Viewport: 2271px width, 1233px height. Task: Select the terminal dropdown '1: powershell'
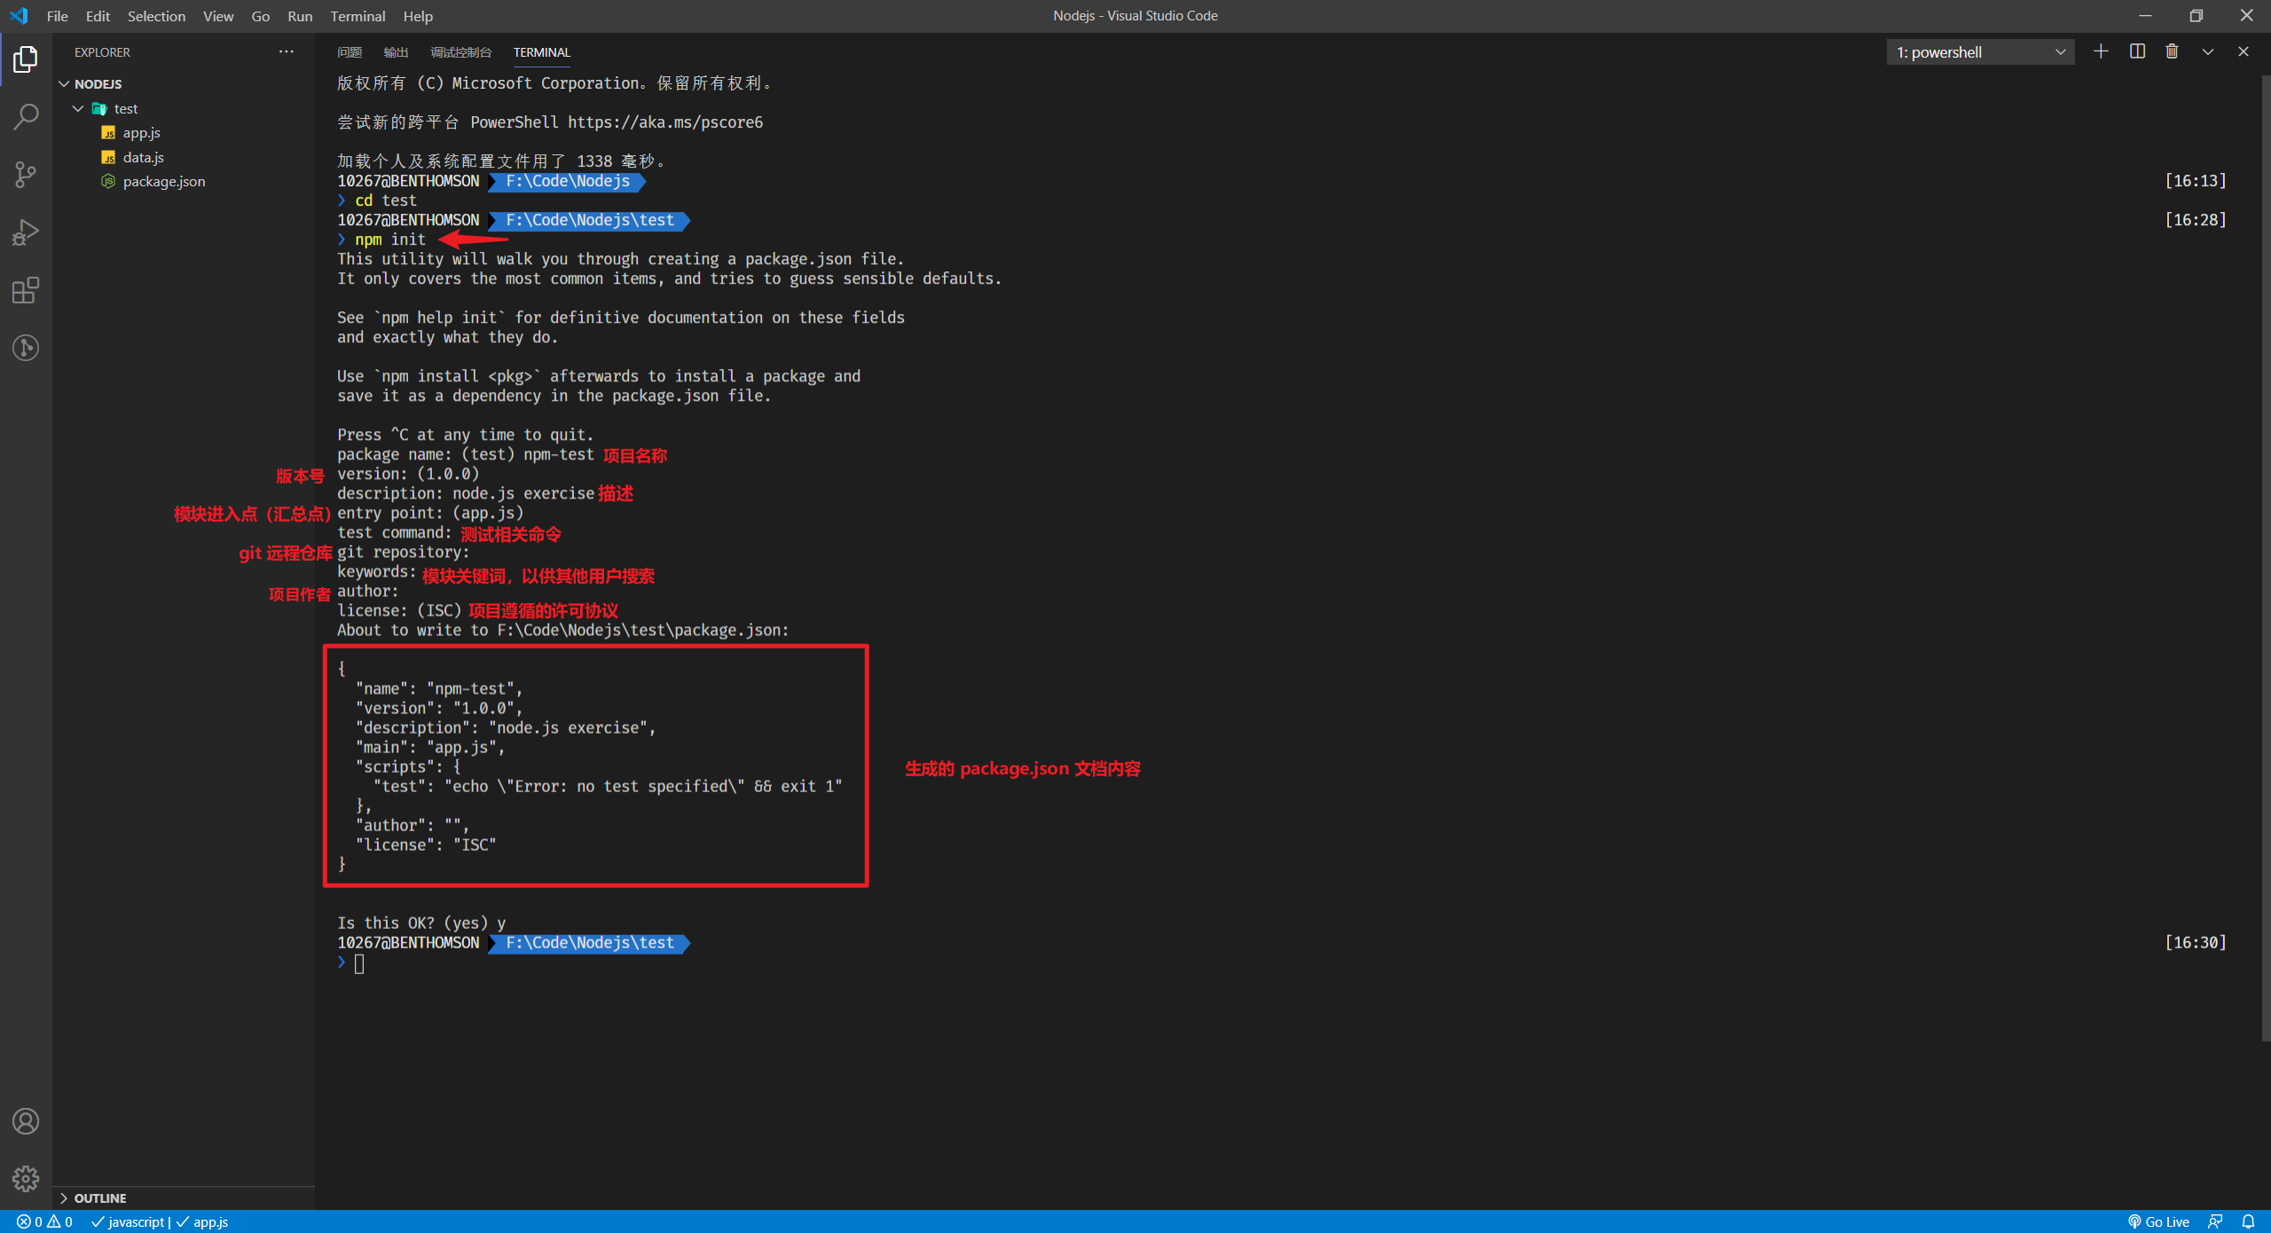pos(1980,52)
